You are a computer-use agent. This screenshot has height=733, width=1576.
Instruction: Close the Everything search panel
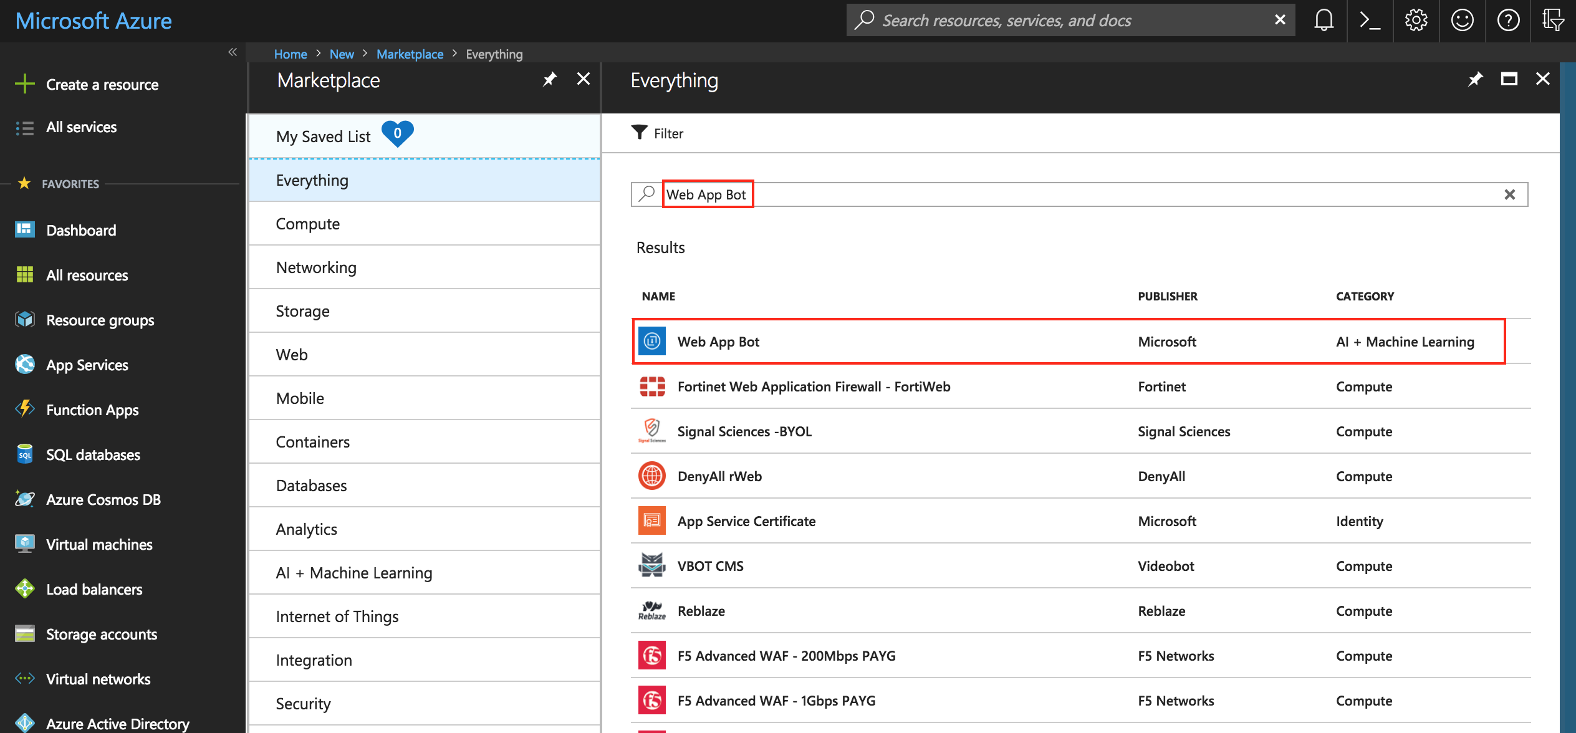1543,79
